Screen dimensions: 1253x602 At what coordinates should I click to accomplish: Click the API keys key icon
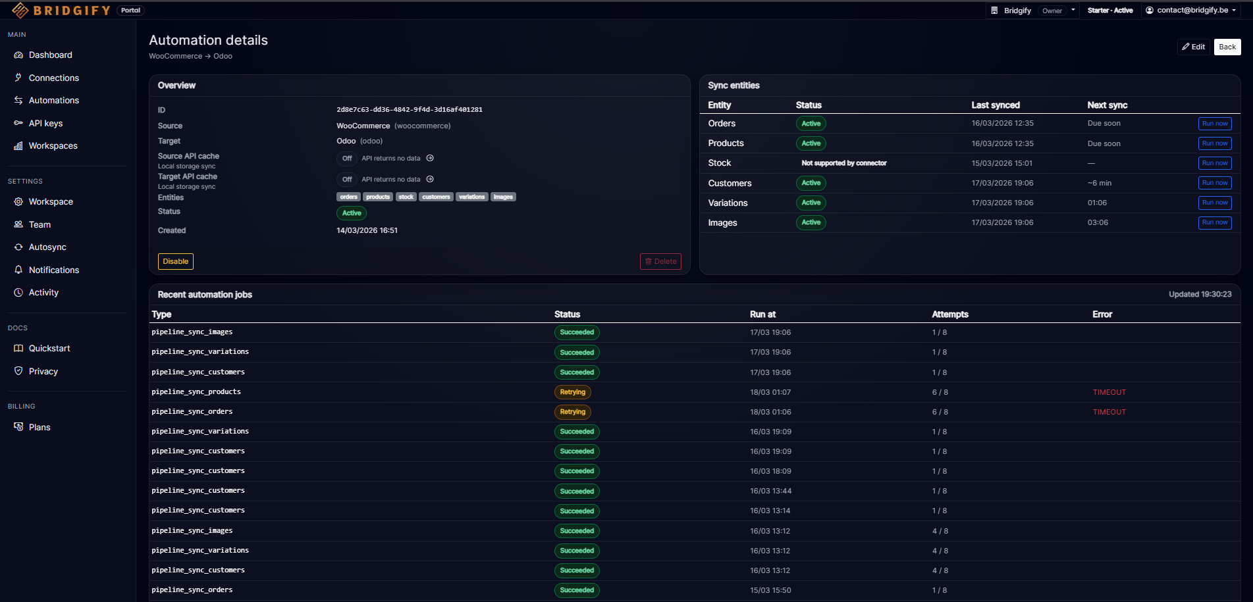pos(18,123)
